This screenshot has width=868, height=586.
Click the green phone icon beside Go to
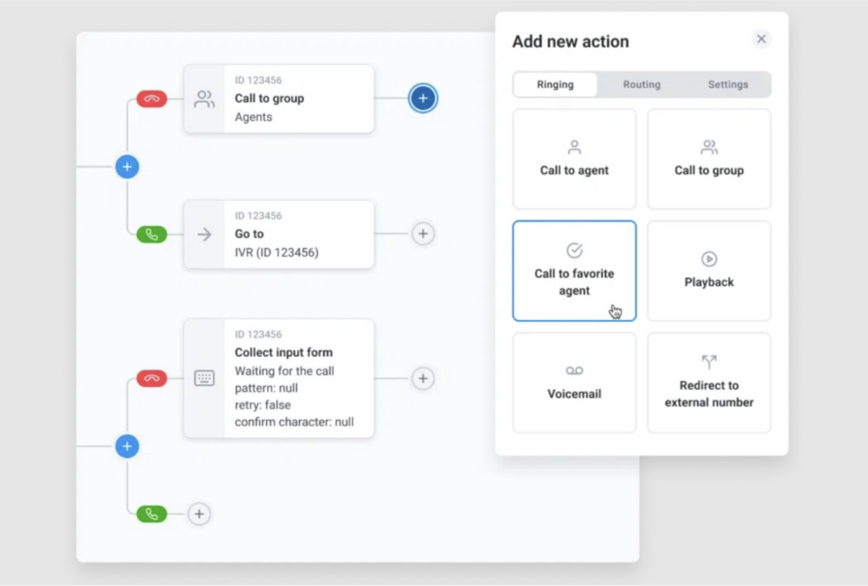[x=152, y=235]
